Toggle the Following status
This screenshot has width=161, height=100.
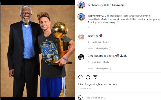(118, 5)
